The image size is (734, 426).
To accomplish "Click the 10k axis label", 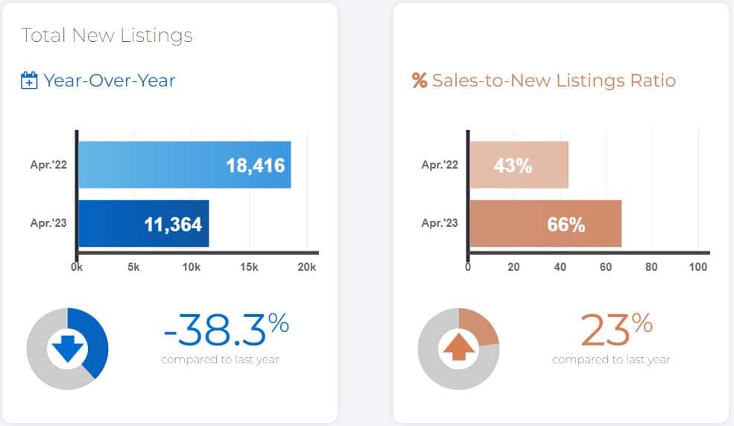I will (192, 267).
